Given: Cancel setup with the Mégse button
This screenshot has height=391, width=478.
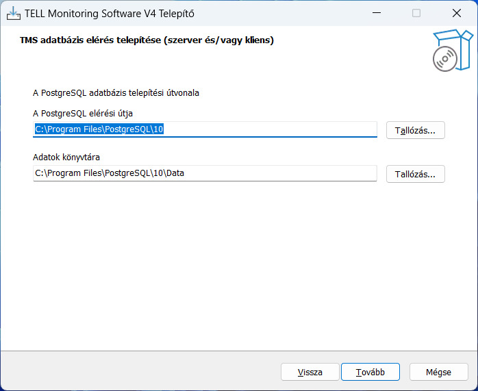Looking at the screenshot, I should pos(439,372).
